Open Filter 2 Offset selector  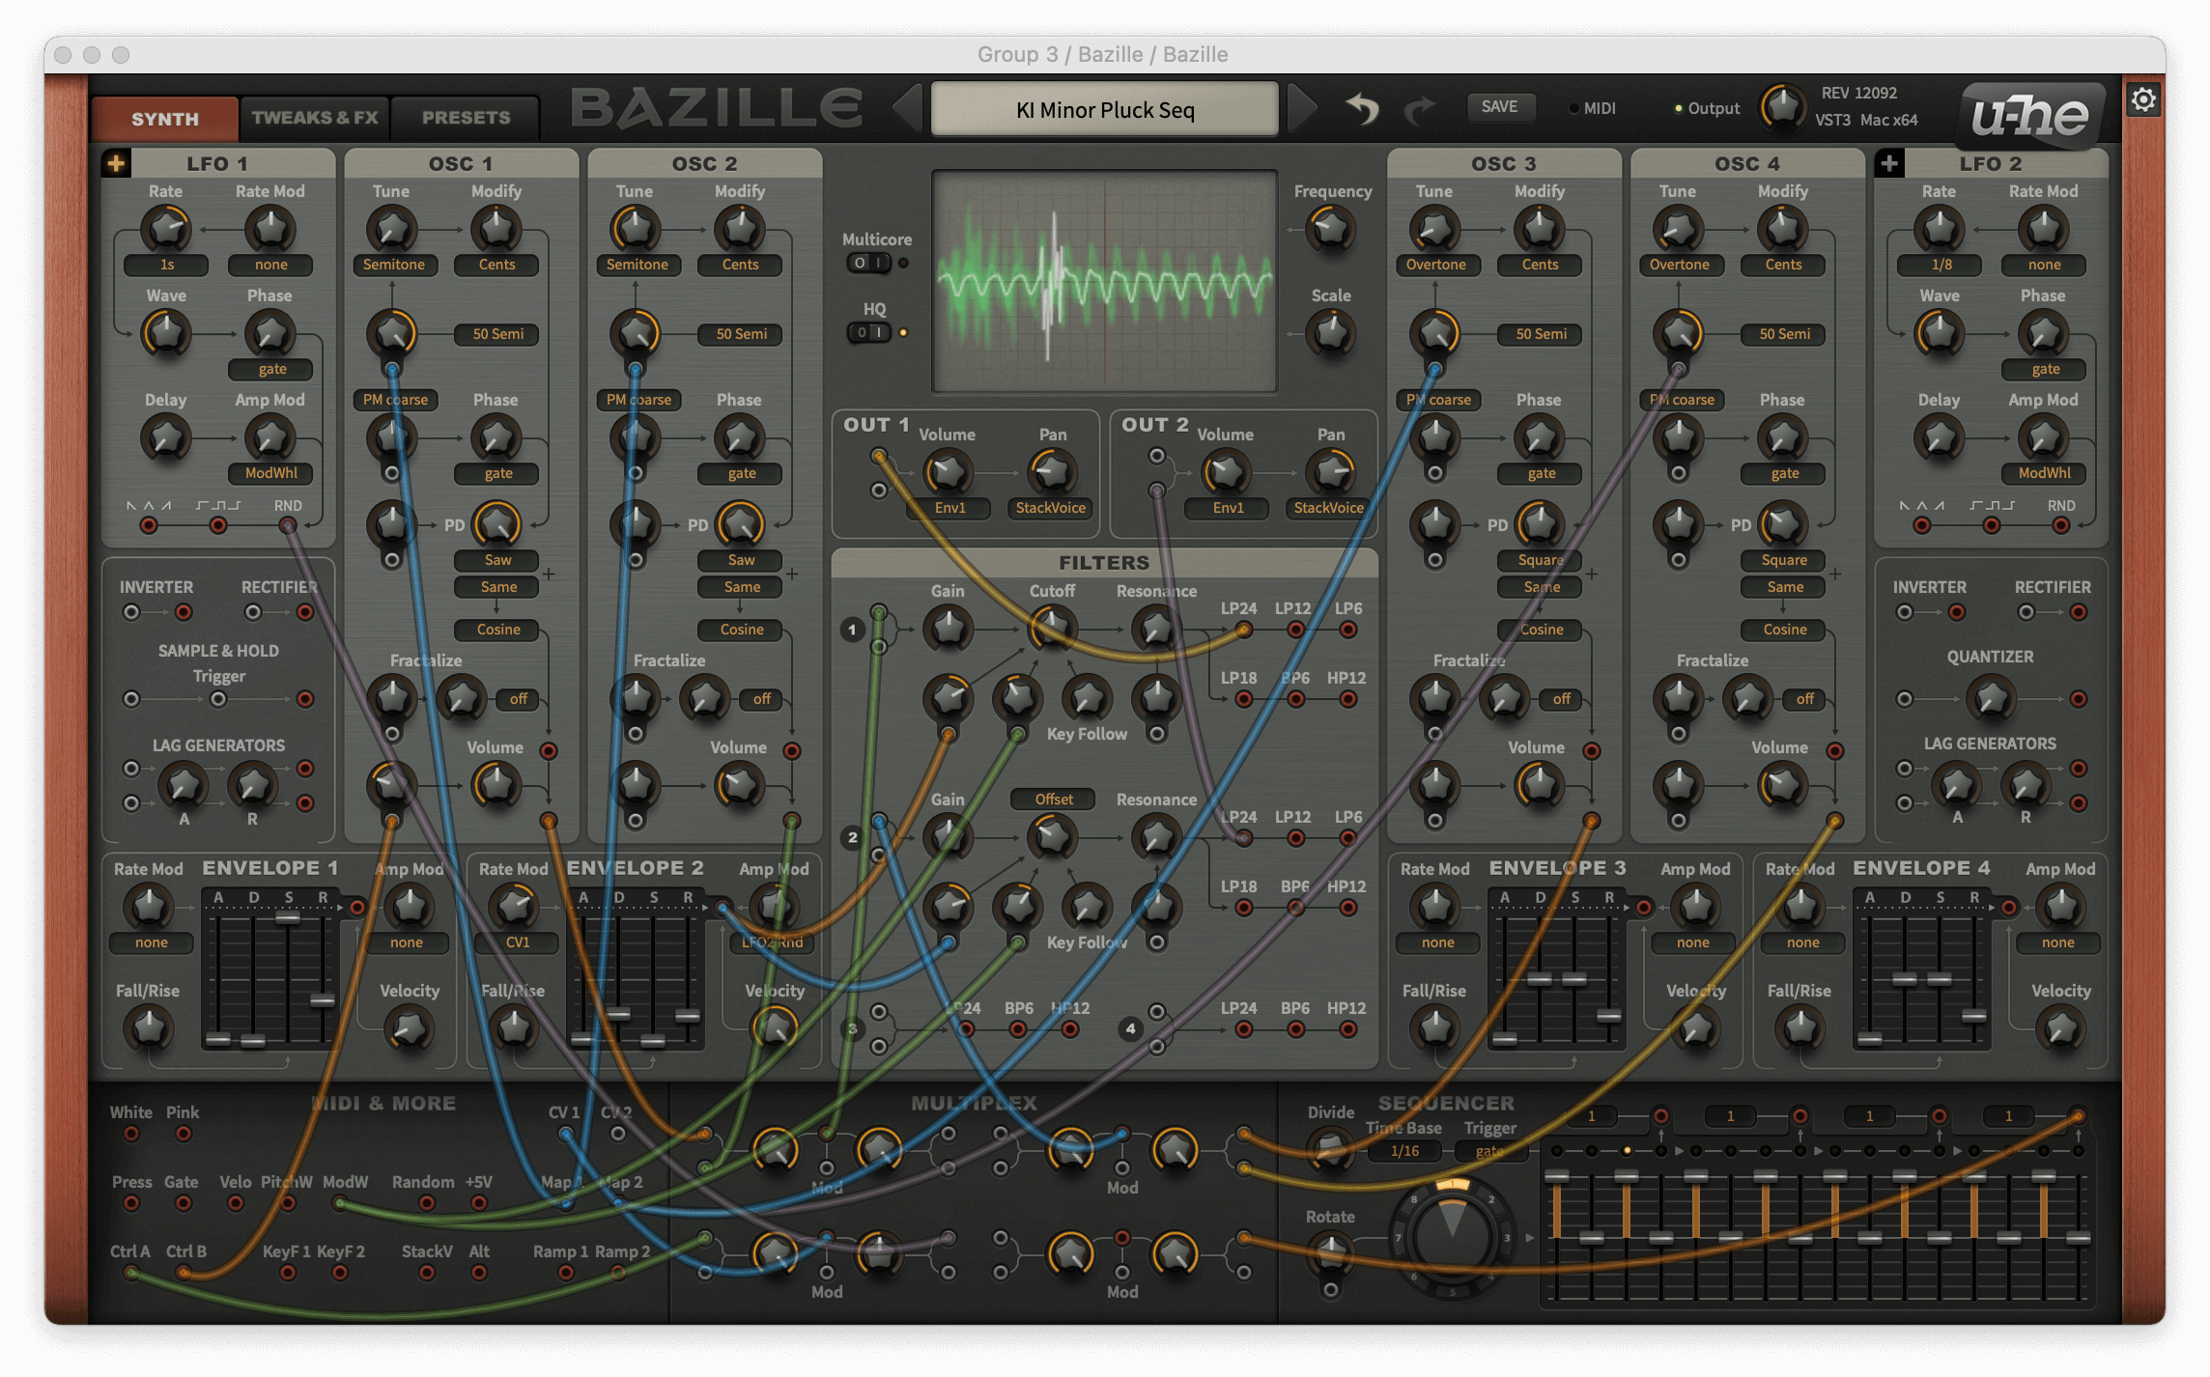[x=1053, y=800]
